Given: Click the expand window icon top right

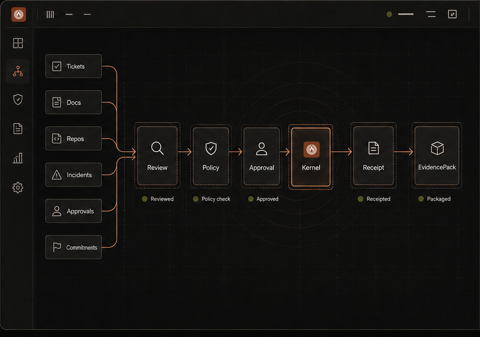Looking at the screenshot, I should pos(452,14).
